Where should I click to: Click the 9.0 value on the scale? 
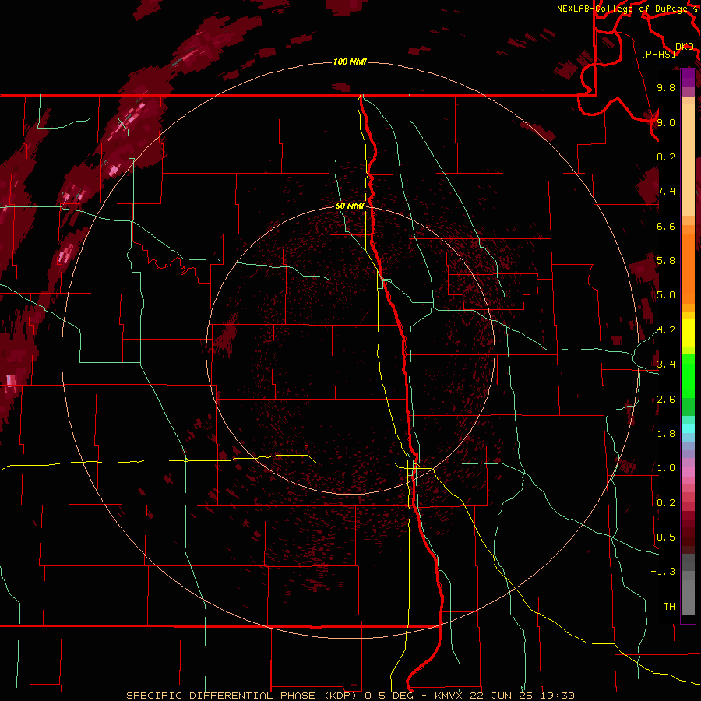(x=666, y=122)
